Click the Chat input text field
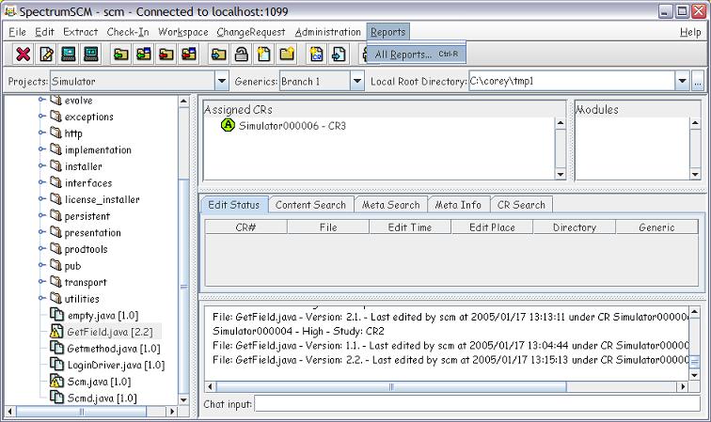Image resolution: width=711 pixels, height=422 pixels. tap(478, 403)
